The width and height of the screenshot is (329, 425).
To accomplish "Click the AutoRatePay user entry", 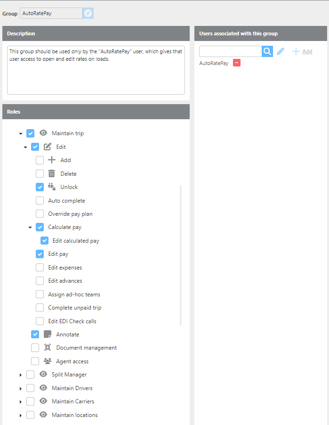I will 214,63.
